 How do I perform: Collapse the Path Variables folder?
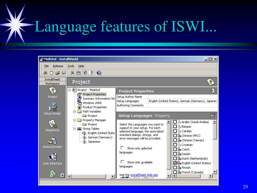tap(75, 111)
